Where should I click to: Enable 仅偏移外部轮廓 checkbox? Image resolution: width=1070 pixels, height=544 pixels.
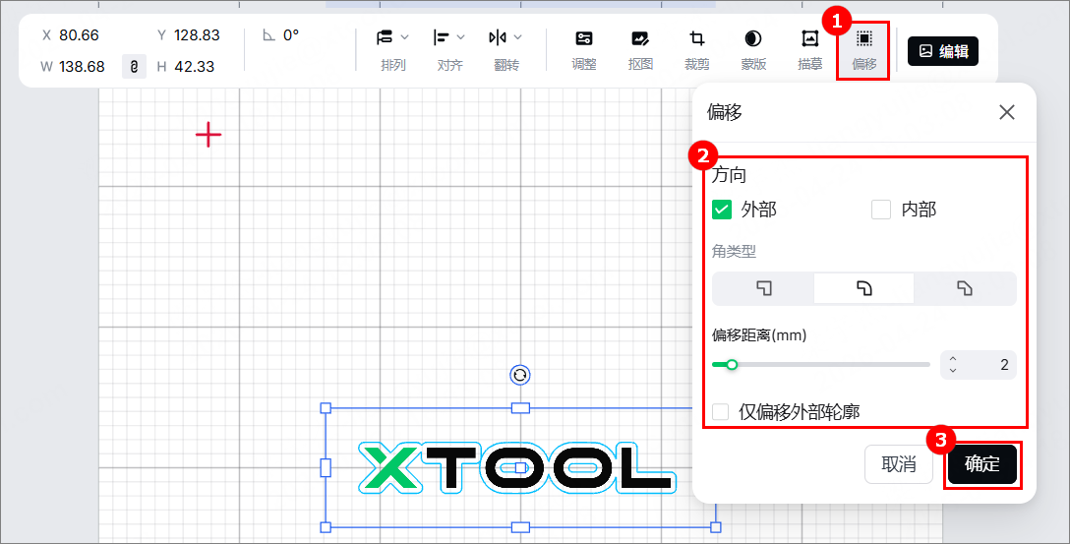[x=720, y=411]
